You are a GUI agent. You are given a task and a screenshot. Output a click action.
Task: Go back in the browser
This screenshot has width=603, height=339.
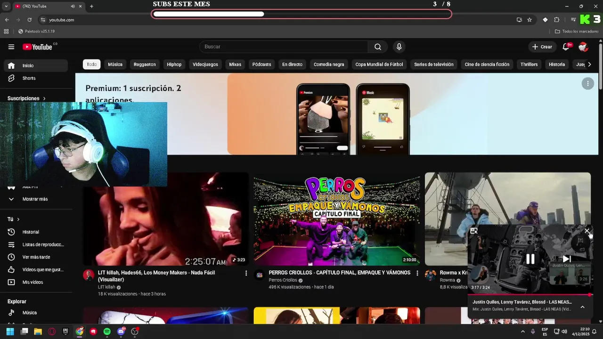(7, 20)
